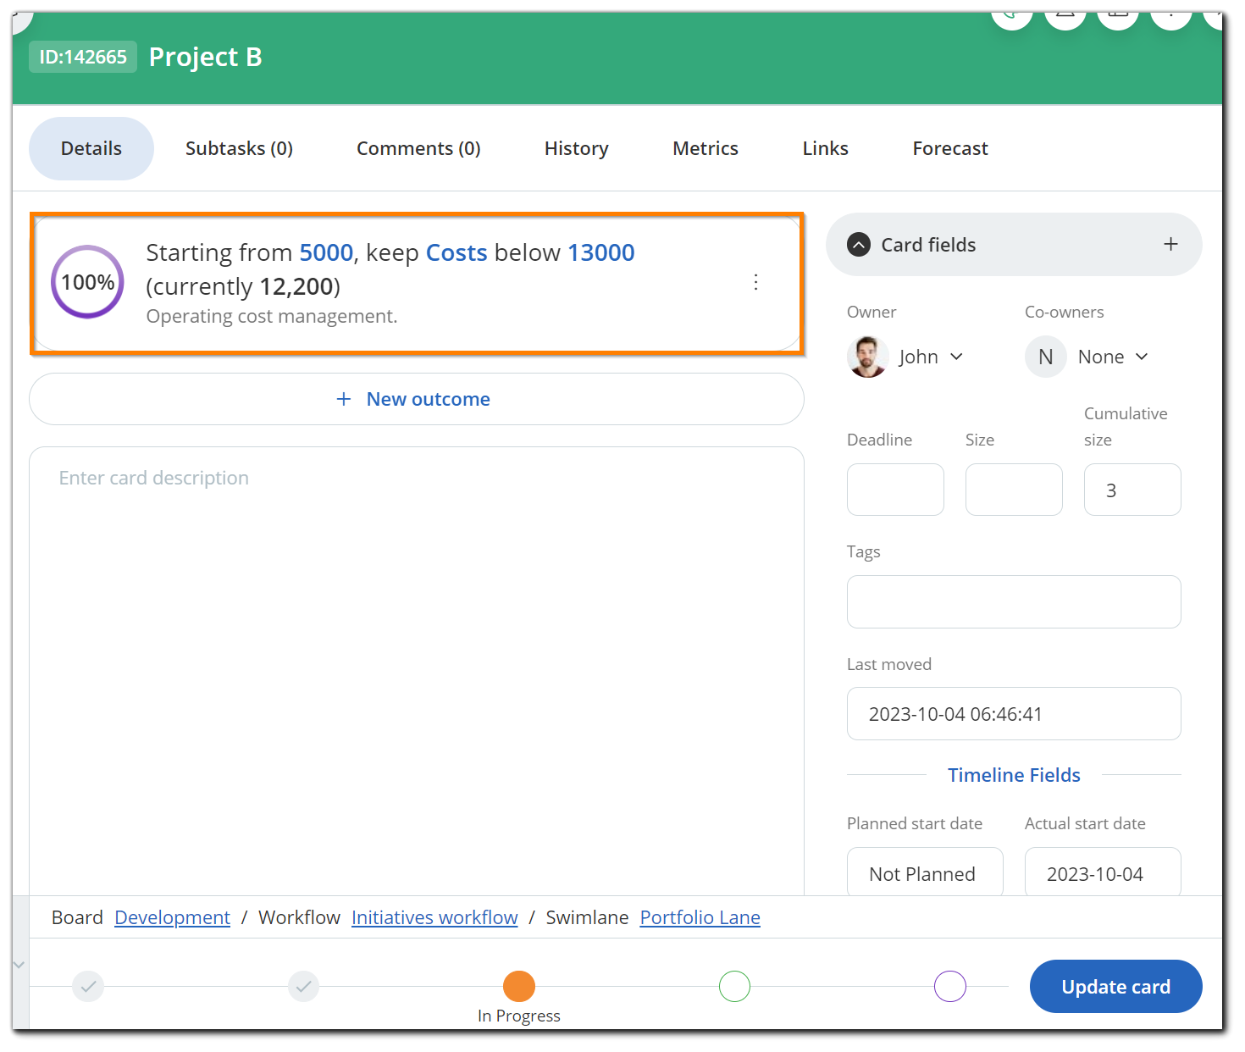Collapse Card fields using the chevron icon
The height and width of the screenshot is (1052, 1245).
[859, 245]
